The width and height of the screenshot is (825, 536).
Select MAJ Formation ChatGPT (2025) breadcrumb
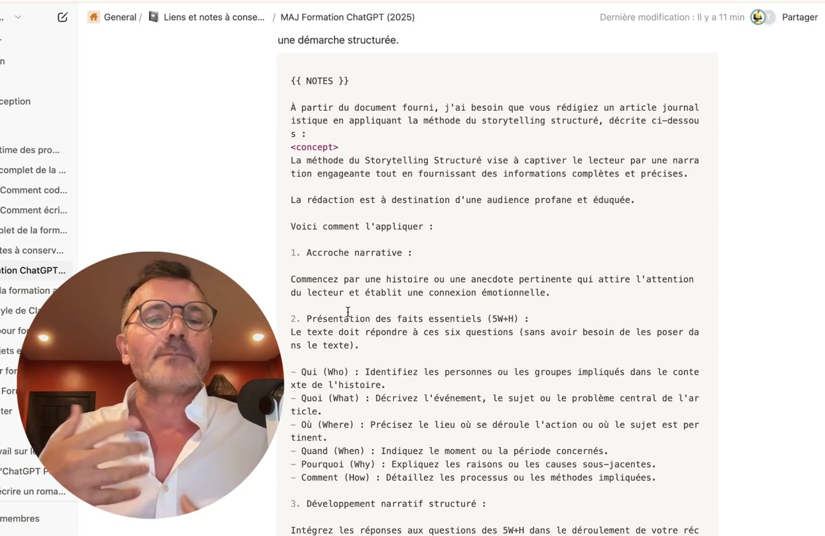pos(347,17)
